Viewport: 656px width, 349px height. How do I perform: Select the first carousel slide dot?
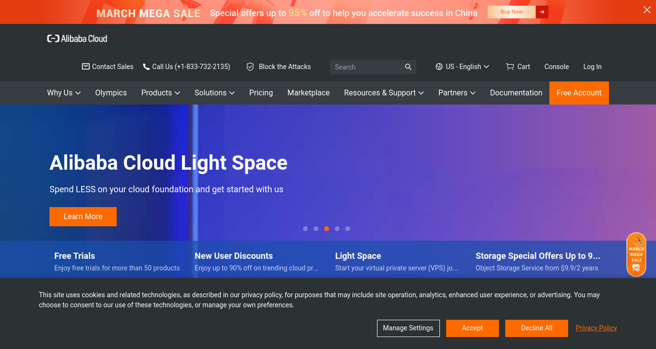click(x=305, y=229)
